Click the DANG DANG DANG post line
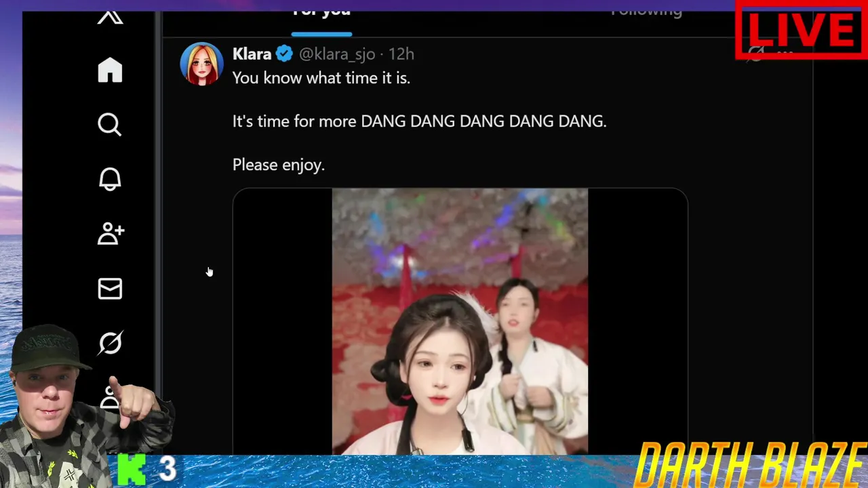868x488 pixels. pos(419,121)
